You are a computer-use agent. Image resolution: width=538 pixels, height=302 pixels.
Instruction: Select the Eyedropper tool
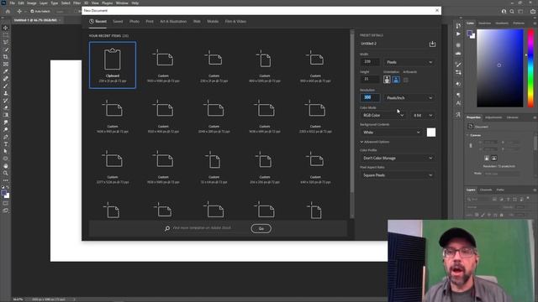pyautogui.click(x=6, y=71)
